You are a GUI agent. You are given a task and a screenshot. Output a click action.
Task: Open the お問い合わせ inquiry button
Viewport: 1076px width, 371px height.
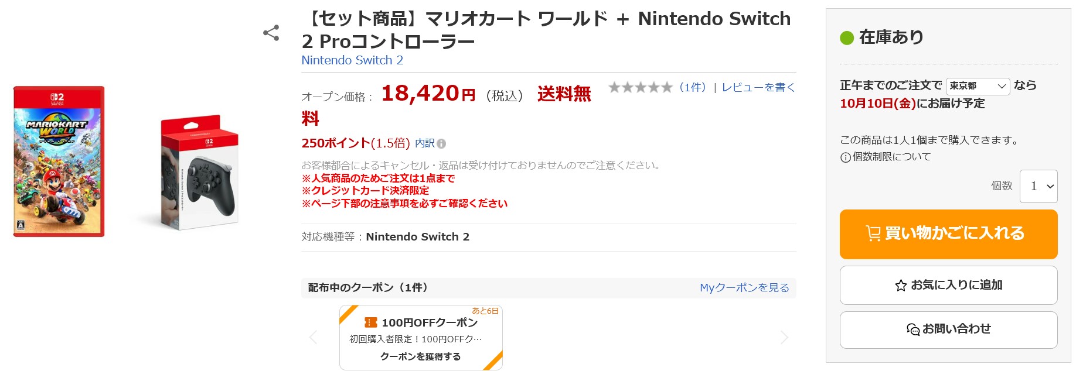coord(948,329)
